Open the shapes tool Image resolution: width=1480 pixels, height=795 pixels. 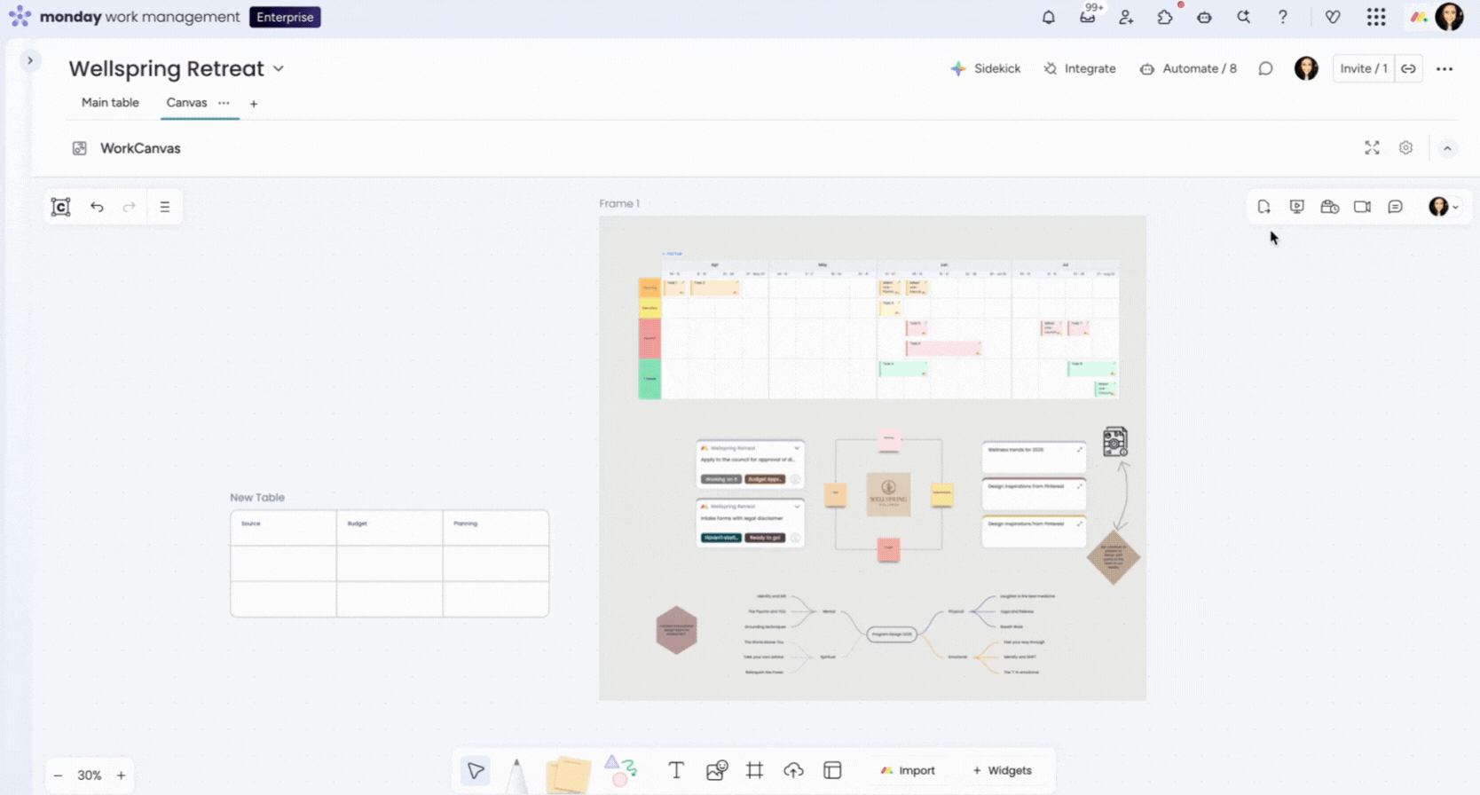click(x=621, y=771)
